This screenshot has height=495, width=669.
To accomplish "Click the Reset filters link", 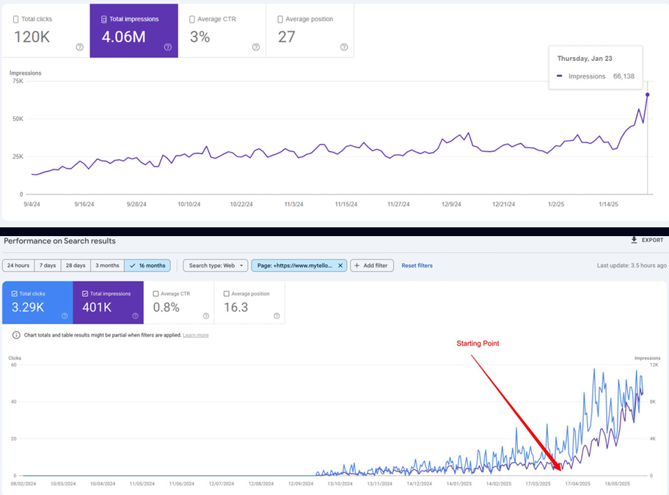I will pyautogui.click(x=417, y=265).
